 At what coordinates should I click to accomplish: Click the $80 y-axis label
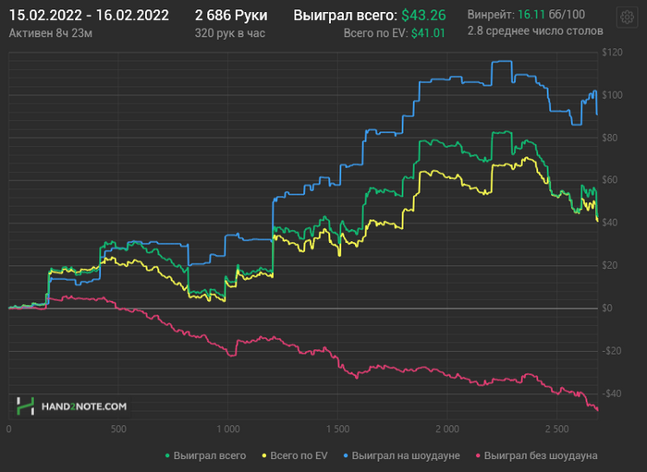tap(609, 138)
